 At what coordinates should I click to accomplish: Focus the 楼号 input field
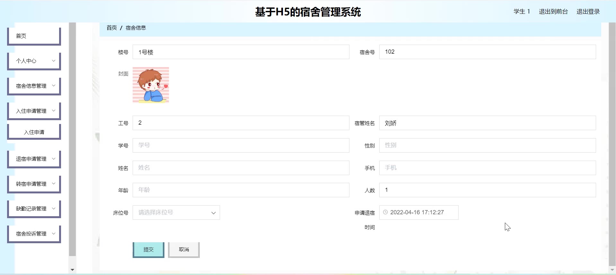241,52
